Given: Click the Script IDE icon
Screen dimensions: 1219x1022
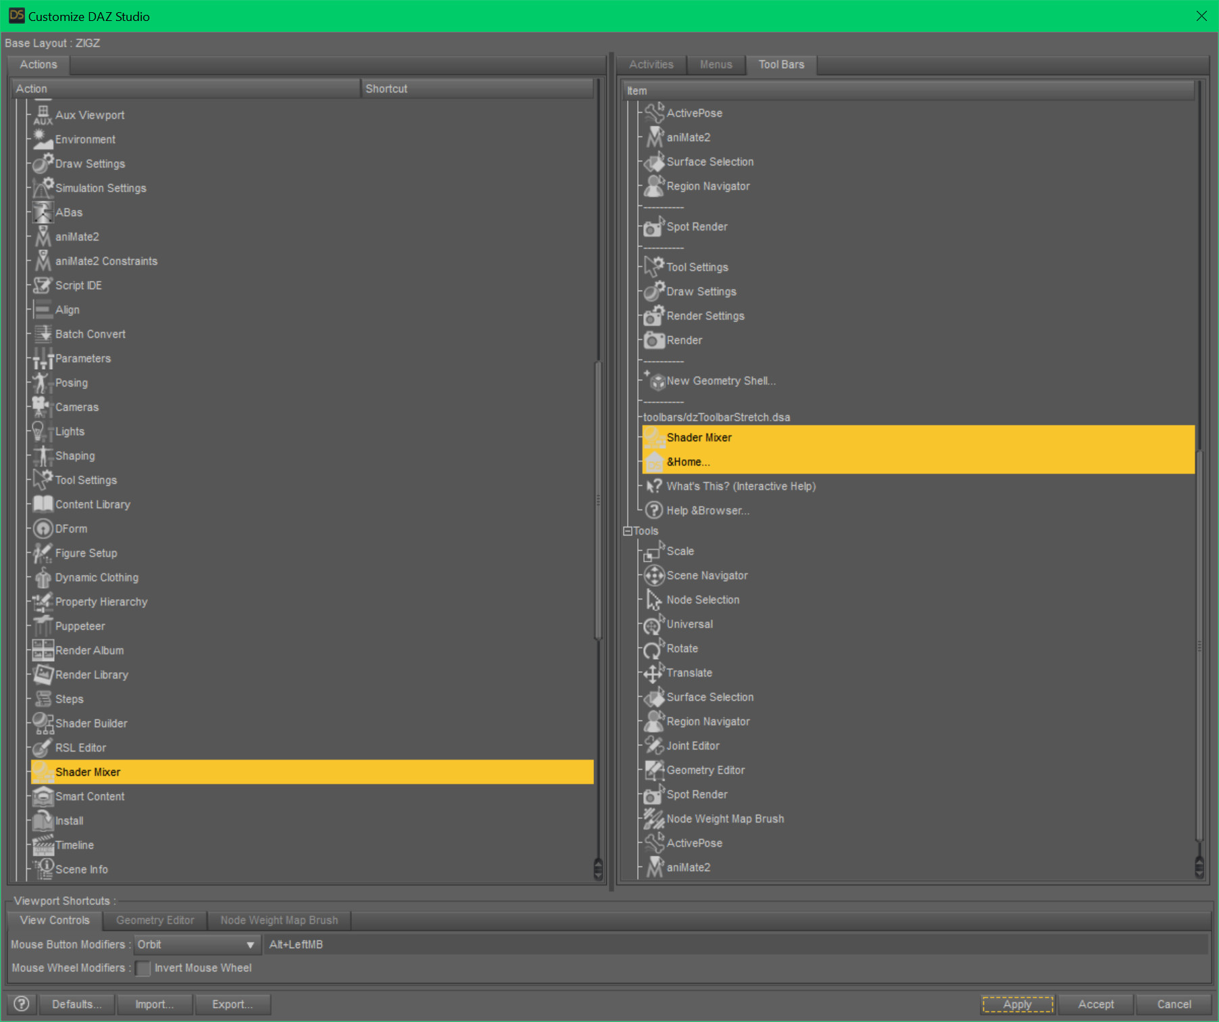Looking at the screenshot, I should tap(43, 285).
